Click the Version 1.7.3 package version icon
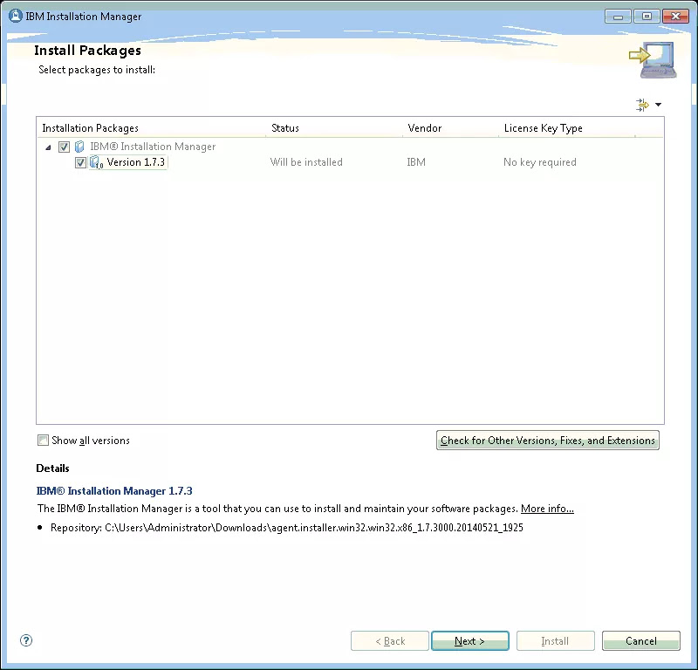The height and width of the screenshot is (670, 698). pyautogui.click(x=96, y=162)
